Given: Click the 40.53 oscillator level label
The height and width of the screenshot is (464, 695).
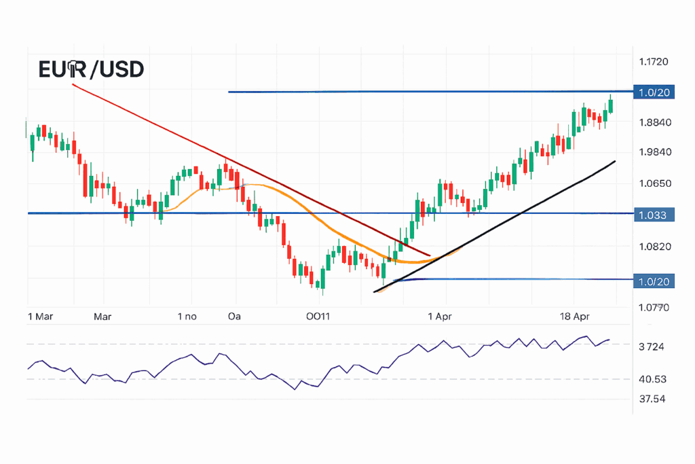Looking at the screenshot, I should point(654,379).
